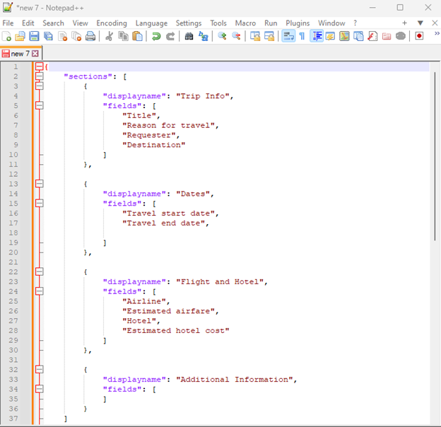Toggle the indent guide button
Image resolution: width=441 pixels, height=427 pixels.
point(317,36)
